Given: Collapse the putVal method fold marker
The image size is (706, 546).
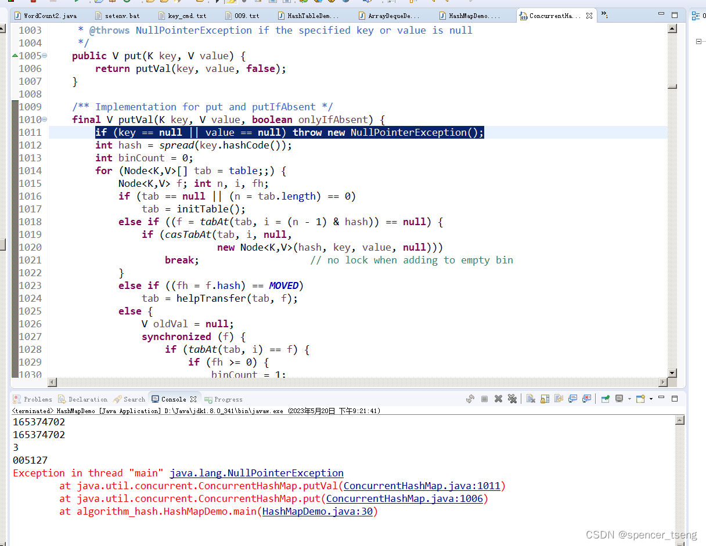Looking at the screenshot, I should click(x=44, y=119).
